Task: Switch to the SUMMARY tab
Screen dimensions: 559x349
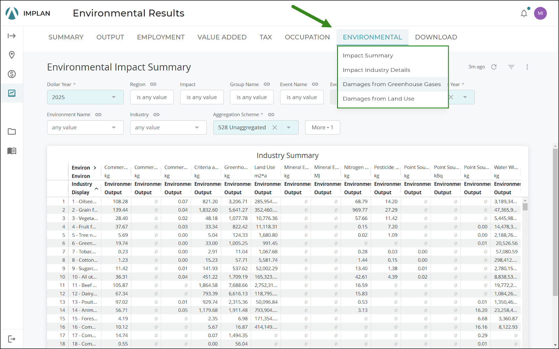Action: [66, 37]
